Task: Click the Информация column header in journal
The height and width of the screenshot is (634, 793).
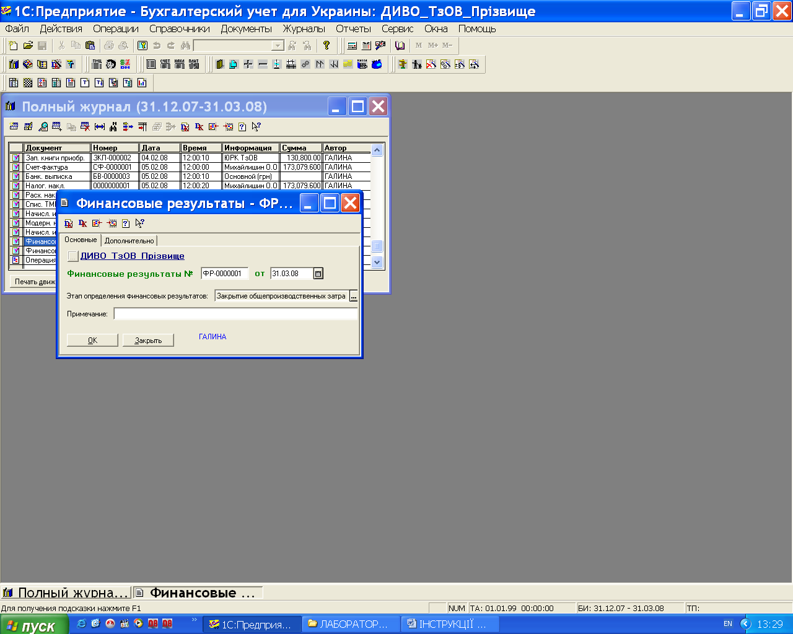Action: pyautogui.click(x=250, y=148)
